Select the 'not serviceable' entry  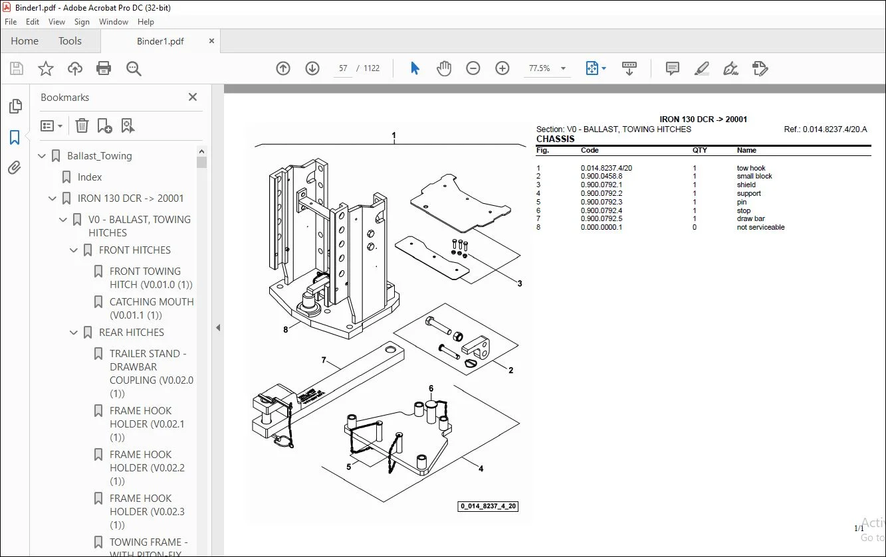pyautogui.click(x=760, y=228)
